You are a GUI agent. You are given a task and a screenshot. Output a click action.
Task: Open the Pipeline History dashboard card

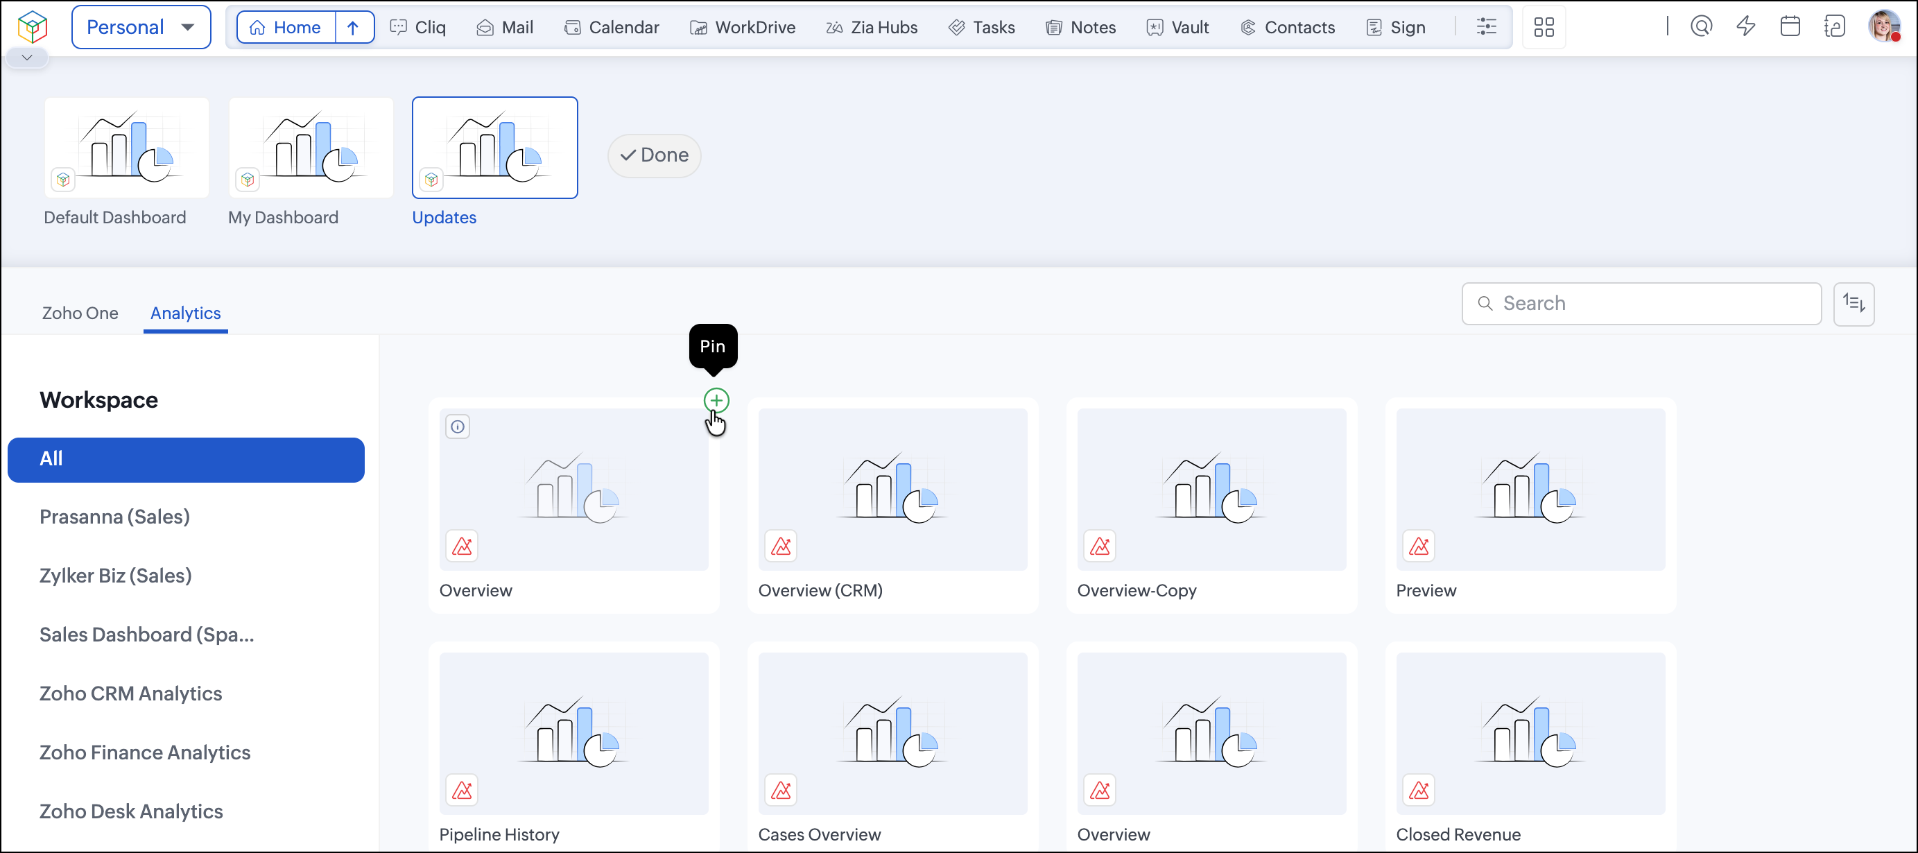(574, 748)
